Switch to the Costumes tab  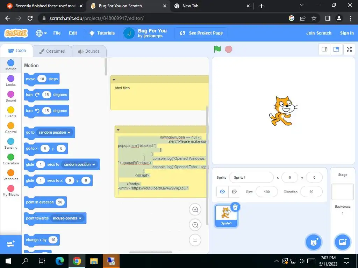pos(52,51)
